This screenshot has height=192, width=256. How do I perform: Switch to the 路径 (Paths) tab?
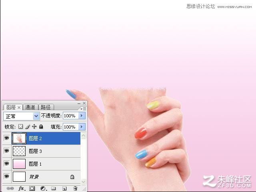[46, 107]
